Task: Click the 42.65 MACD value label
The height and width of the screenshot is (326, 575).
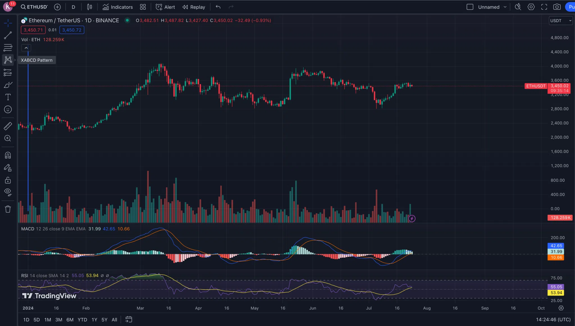Action: (556, 246)
